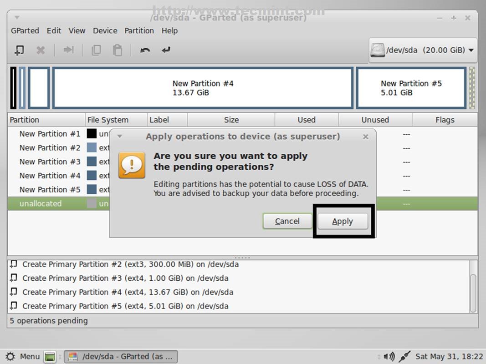Viewport: 486px width, 364px height.
Task: Open the /dev/sda (20.00 GiB) device dropdown
Action: point(423,50)
